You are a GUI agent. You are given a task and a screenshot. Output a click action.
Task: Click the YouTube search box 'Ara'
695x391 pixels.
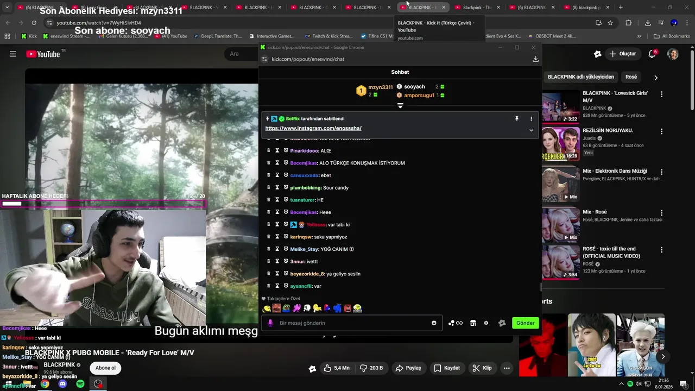(242, 54)
